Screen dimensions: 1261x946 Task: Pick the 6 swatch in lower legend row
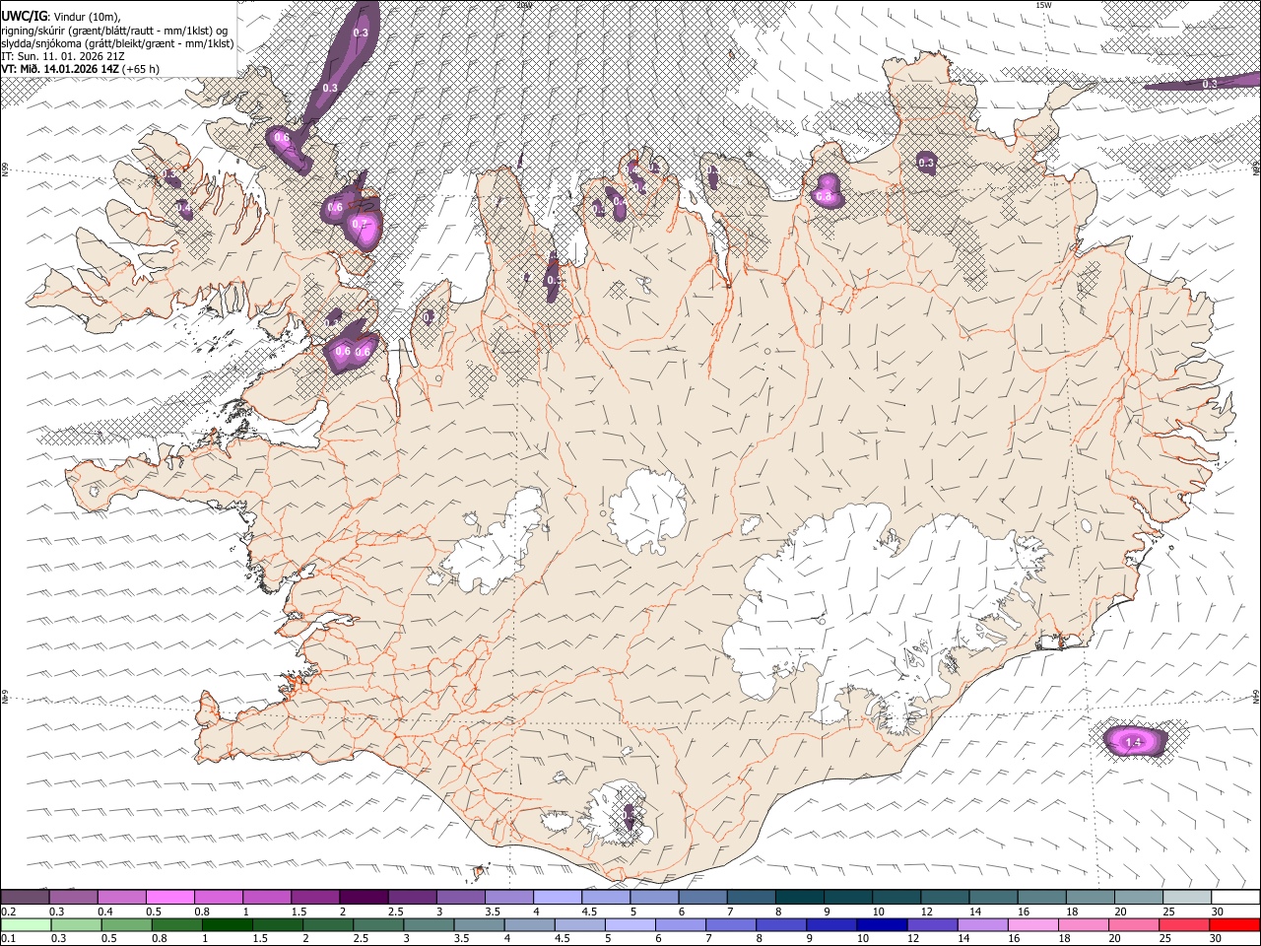coord(680,925)
